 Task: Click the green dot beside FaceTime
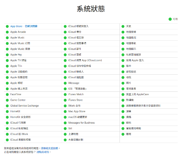(7, 94)
